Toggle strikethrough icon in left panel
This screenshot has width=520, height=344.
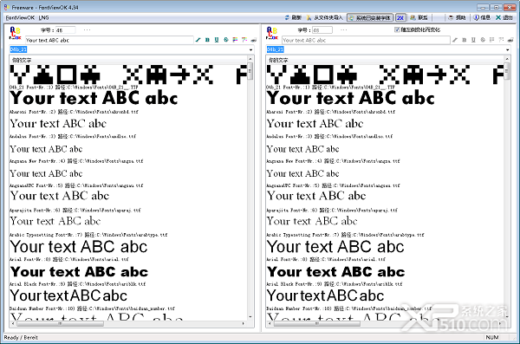226,40
